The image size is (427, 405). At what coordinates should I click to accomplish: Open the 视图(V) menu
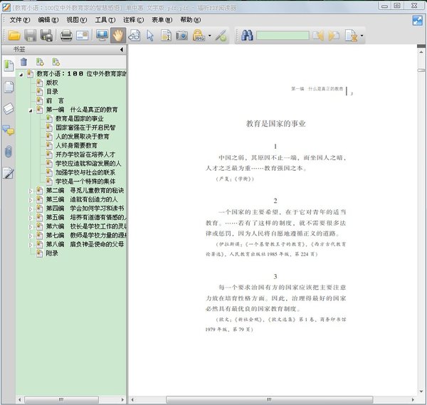point(77,20)
